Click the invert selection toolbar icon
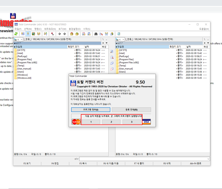Viewport: 222px width, 189px height. click(x=45, y=34)
